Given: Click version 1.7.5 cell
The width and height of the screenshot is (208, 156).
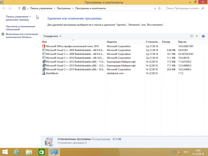Looking at the screenshot, I should (181, 73).
